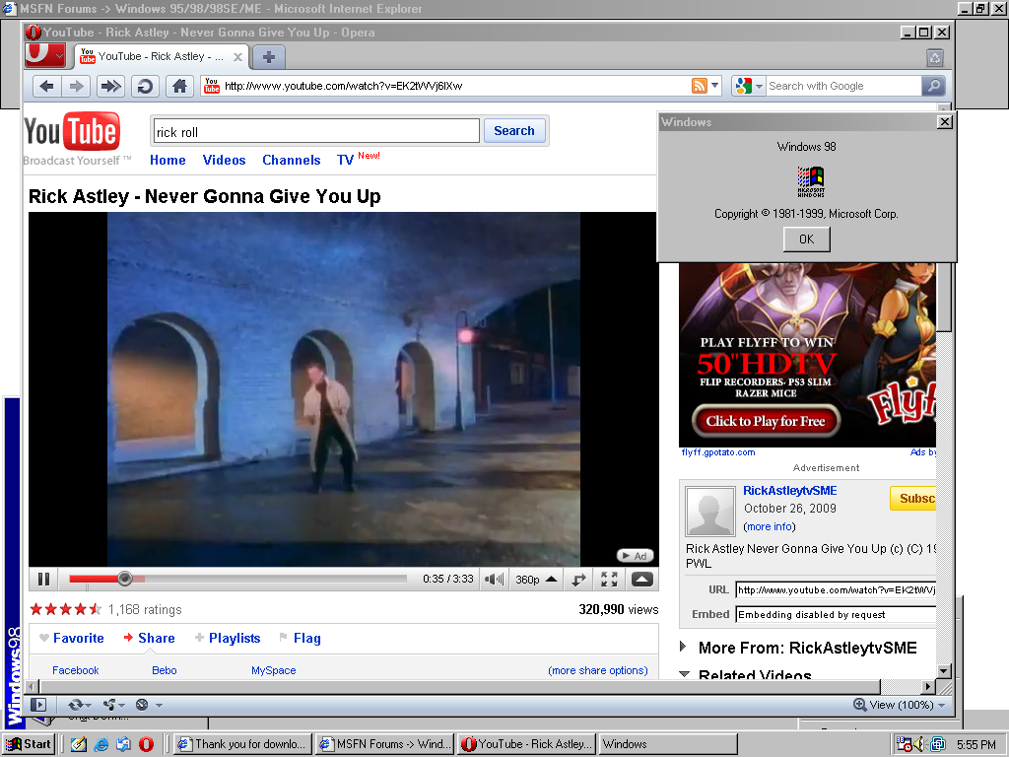Open the Videos menu link
The image size is (1009, 757).
(x=224, y=161)
